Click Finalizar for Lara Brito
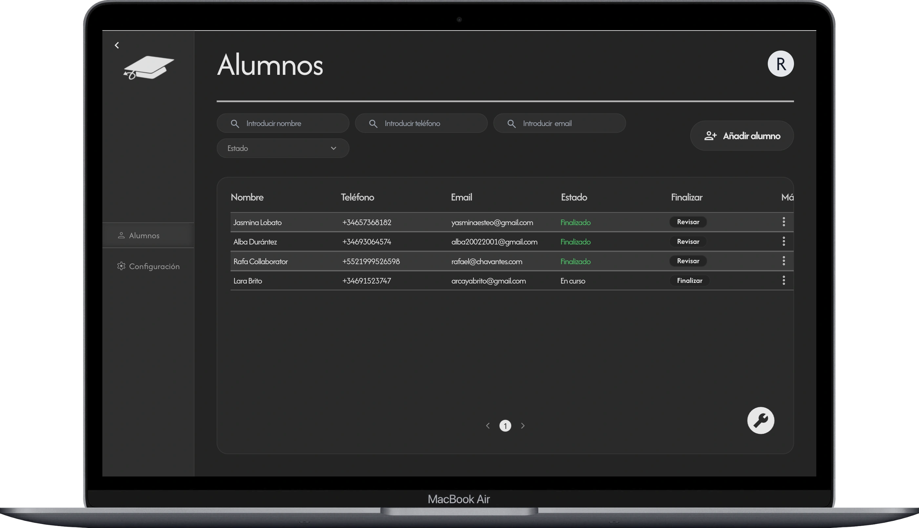Screen dimensions: 919x528 click(x=689, y=281)
